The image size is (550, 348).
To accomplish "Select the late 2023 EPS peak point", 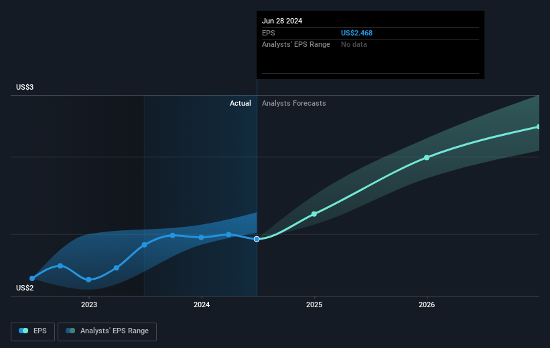I will [173, 236].
